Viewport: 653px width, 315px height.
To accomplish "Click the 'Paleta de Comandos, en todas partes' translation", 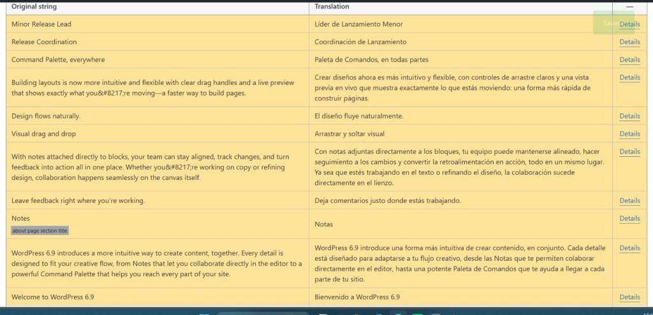I will (x=372, y=60).
